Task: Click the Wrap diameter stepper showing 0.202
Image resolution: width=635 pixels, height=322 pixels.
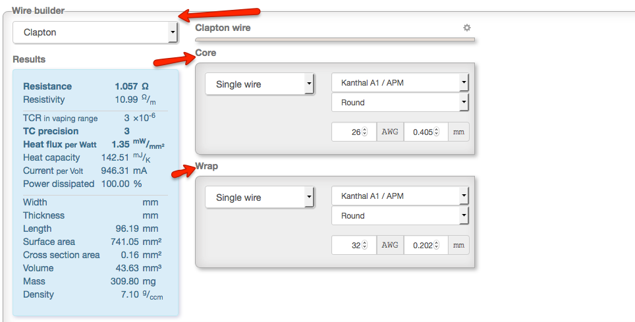Action: 437,245
